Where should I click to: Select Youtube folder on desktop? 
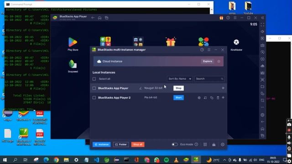coord(248,8)
